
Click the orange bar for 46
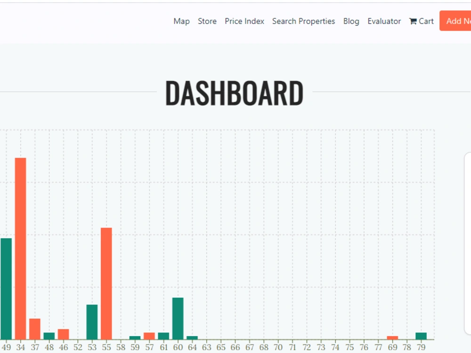point(64,334)
